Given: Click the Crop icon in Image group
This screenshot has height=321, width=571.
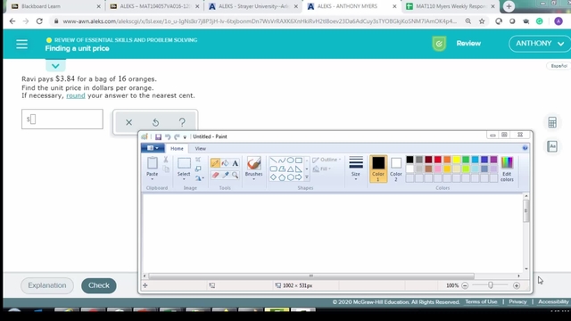Looking at the screenshot, I should pos(198,160).
